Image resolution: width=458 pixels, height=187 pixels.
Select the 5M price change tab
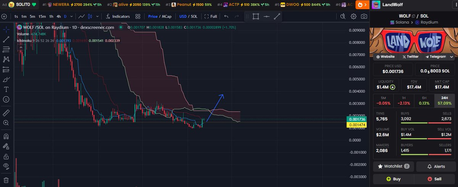[x=384, y=100]
